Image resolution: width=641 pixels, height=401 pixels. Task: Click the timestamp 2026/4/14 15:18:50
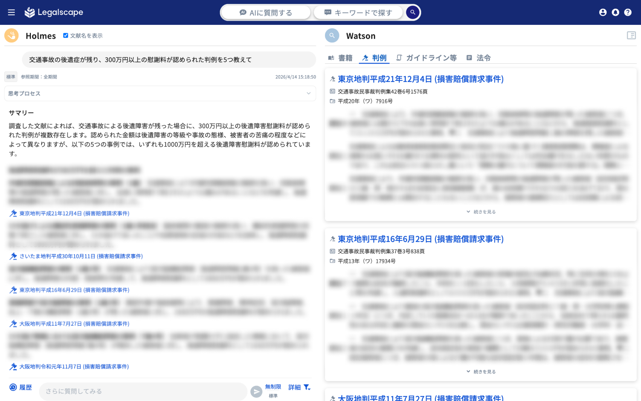tap(296, 77)
